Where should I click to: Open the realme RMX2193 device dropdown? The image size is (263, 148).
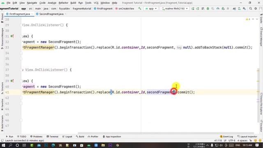[x=175, y=9]
